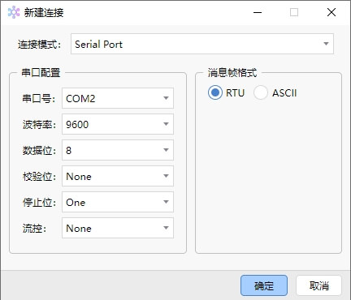This screenshot has height=300, width=351.
Task: Click the 取消 cancel button
Action: (318, 285)
